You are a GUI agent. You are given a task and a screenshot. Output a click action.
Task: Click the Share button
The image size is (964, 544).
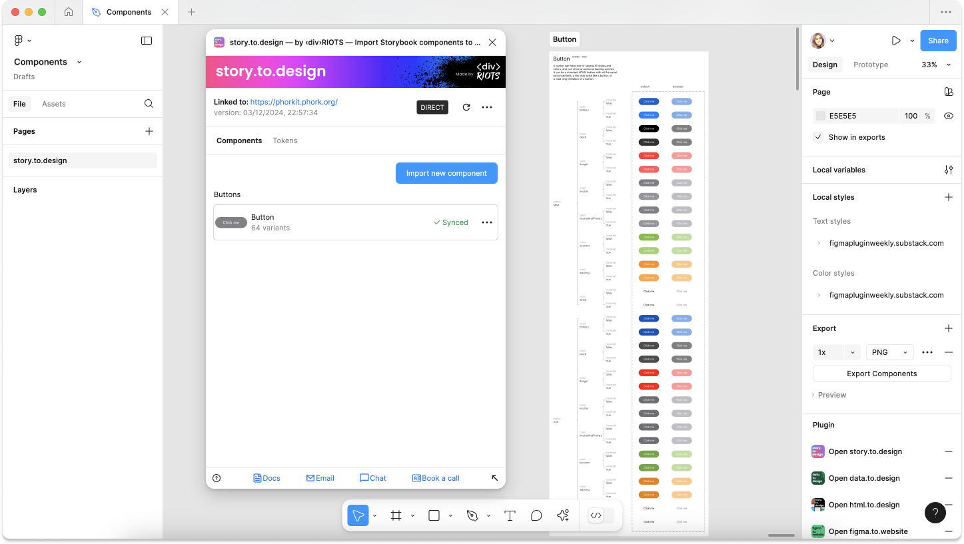[x=938, y=41]
